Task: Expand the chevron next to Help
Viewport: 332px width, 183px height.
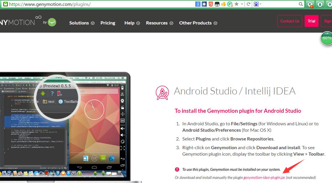Action: pyautogui.click(x=138, y=23)
